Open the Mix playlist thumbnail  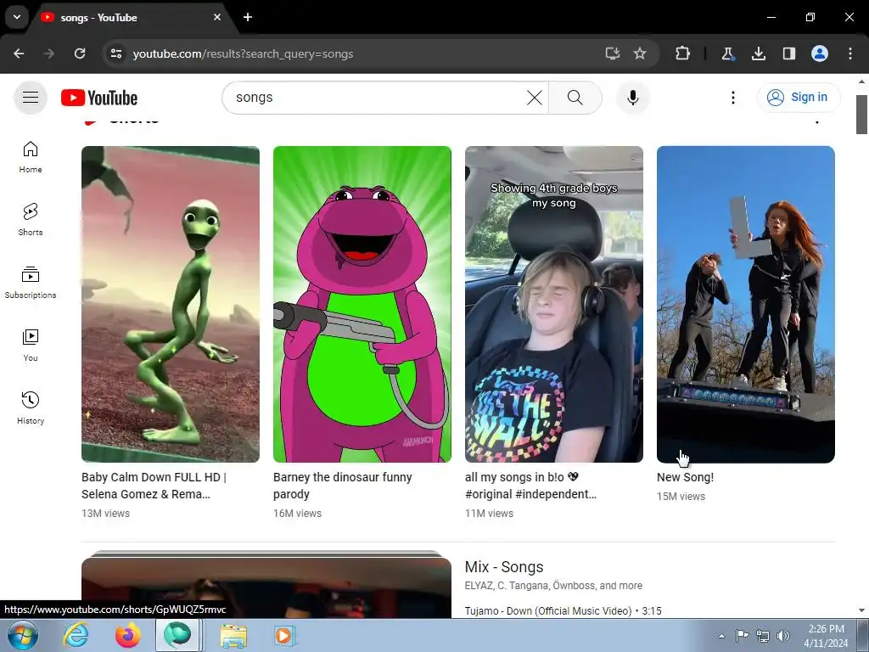[x=266, y=584]
